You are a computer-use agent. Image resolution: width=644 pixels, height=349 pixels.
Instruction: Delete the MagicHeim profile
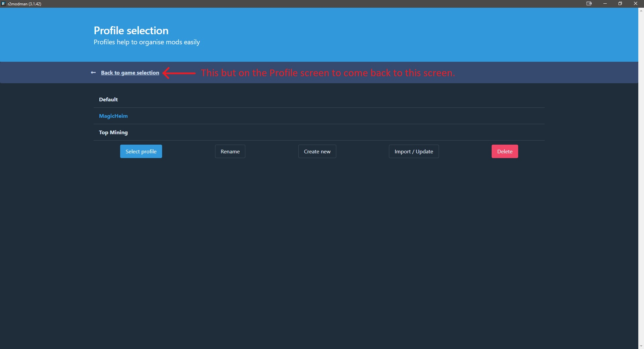(504, 151)
